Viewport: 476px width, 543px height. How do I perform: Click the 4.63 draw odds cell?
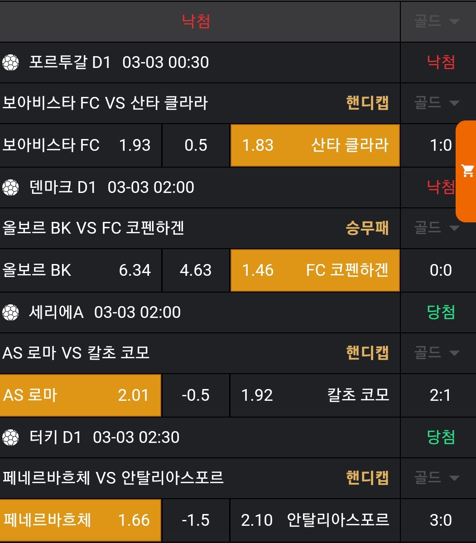(196, 270)
